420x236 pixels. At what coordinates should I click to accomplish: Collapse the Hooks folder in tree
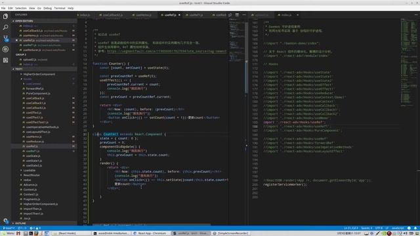(x=28, y=79)
